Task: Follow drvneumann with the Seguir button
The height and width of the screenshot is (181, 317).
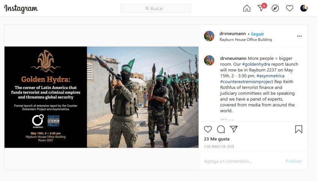Action: tap(257, 34)
